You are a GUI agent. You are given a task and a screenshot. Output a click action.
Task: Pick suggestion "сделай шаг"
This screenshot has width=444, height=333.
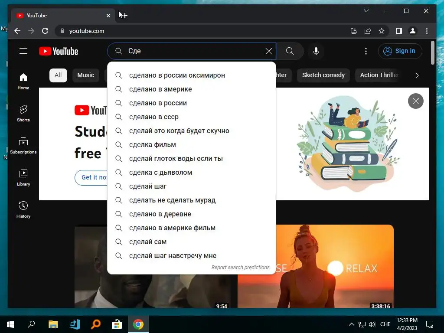192,186
